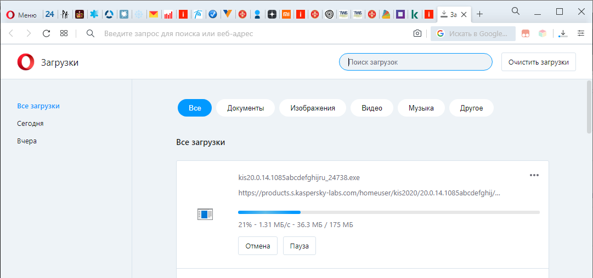Open the tab with the green 'k' icon
The image size is (593, 278).
tap(415, 15)
